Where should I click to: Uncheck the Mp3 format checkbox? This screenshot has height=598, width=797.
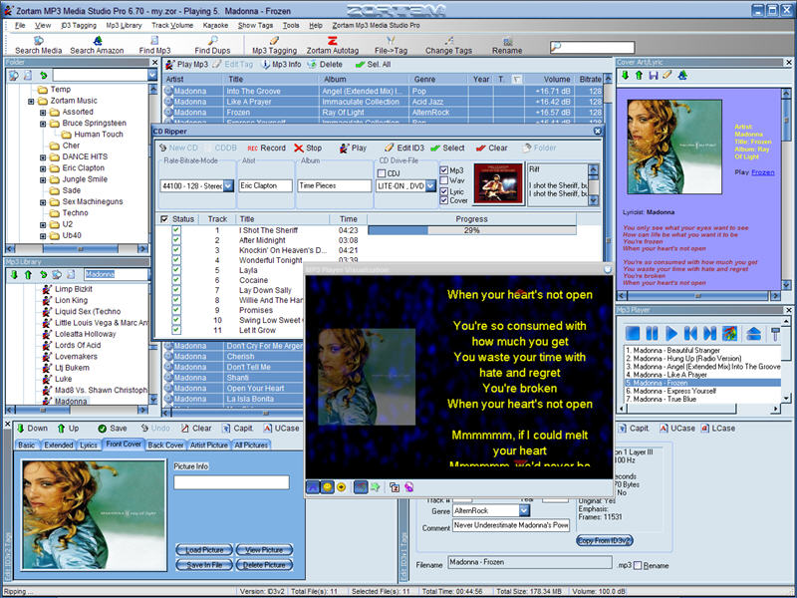(444, 170)
